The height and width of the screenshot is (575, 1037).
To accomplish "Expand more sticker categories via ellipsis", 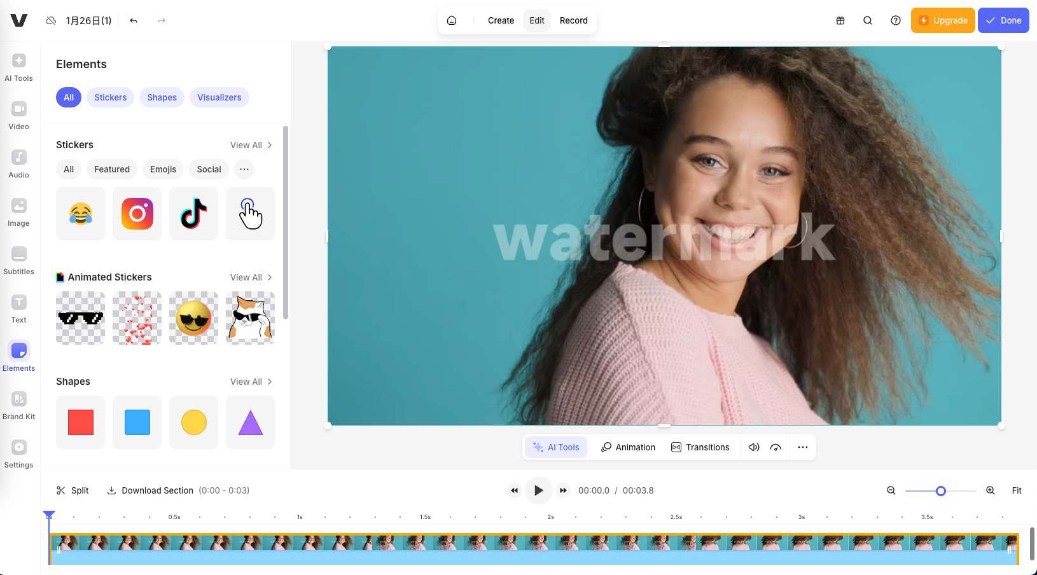I will pos(244,169).
